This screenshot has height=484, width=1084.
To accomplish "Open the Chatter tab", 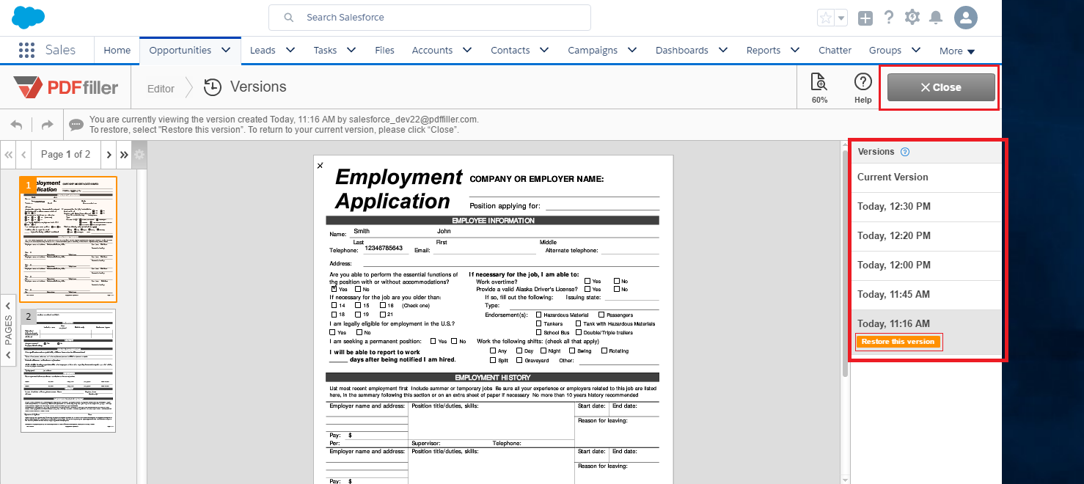I will (835, 51).
